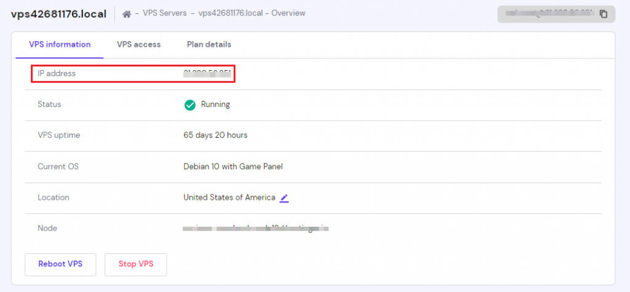Click the green Running status checkmark
The width and height of the screenshot is (630, 292).
[x=190, y=105]
